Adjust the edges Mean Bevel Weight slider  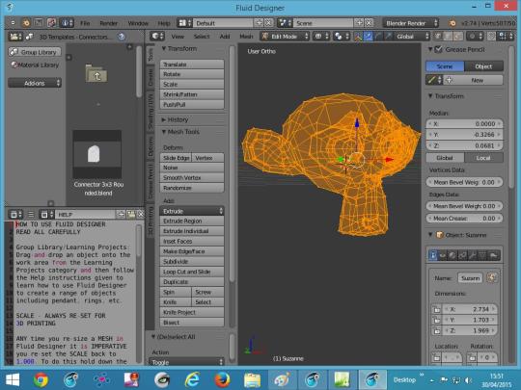[464, 206]
